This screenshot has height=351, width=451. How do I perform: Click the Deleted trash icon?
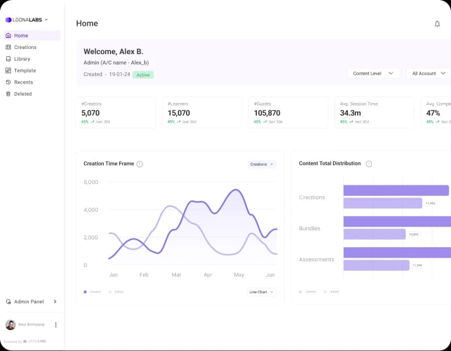click(8, 94)
